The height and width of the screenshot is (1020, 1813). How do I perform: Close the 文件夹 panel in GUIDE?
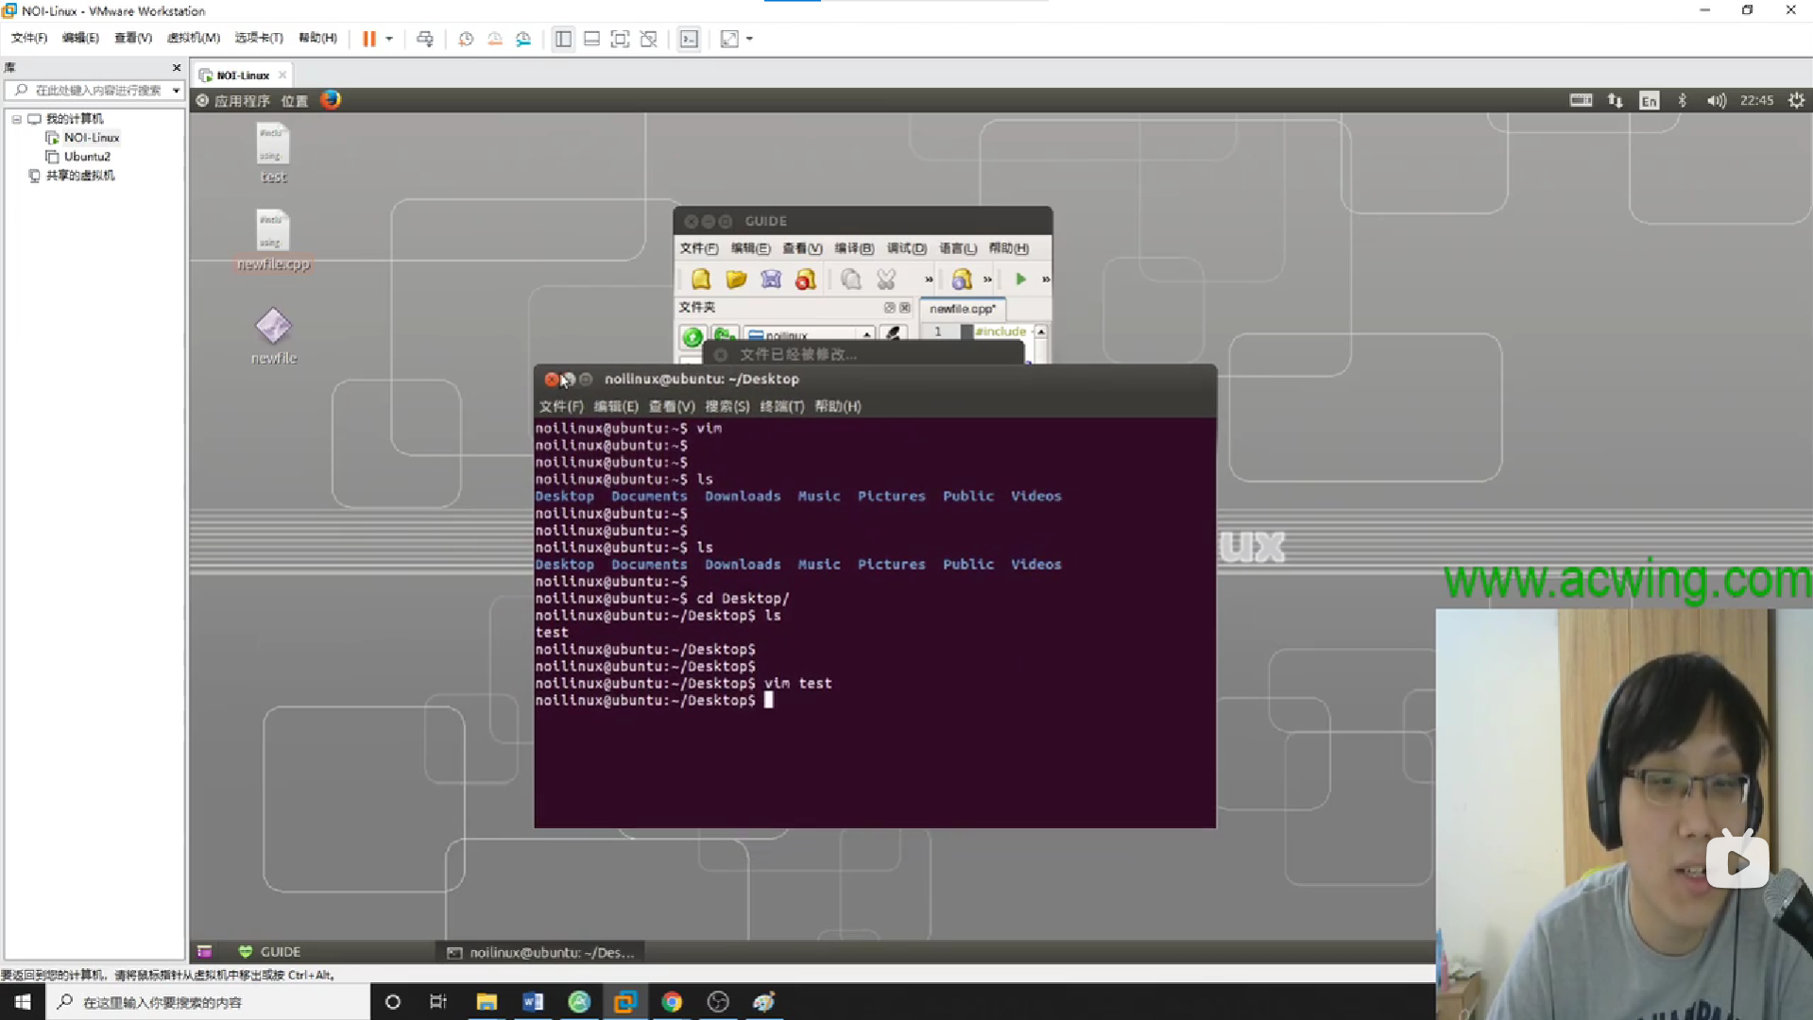click(x=905, y=308)
